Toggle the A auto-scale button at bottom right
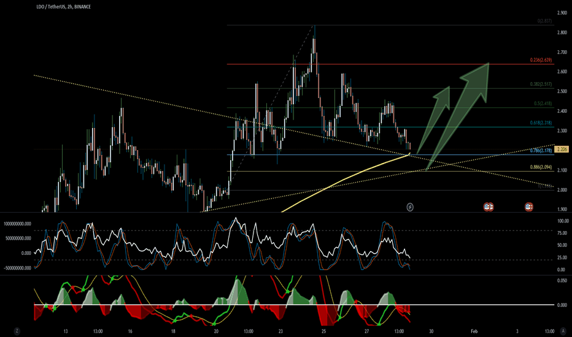The height and width of the screenshot is (337, 572). (563, 331)
